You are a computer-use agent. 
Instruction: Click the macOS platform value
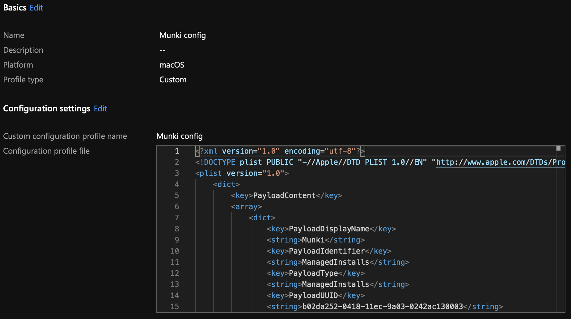(172, 65)
